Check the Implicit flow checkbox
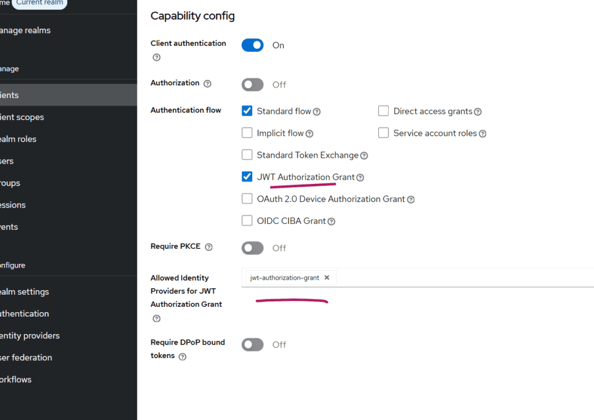Screen dimensions: 594x420 (x=247, y=133)
